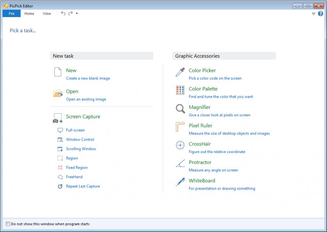Image resolution: width=327 pixels, height=232 pixels.
Task: Click 'Open an existing image' text
Action: [x=86, y=99]
